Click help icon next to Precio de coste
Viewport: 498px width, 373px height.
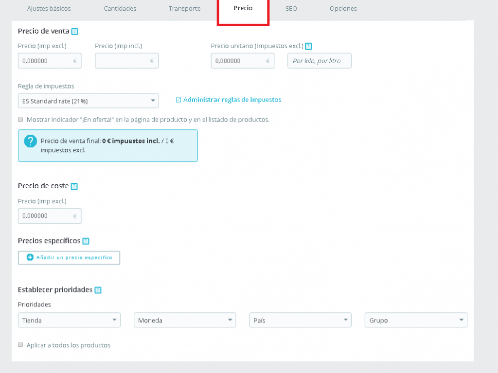click(x=74, y=186)
